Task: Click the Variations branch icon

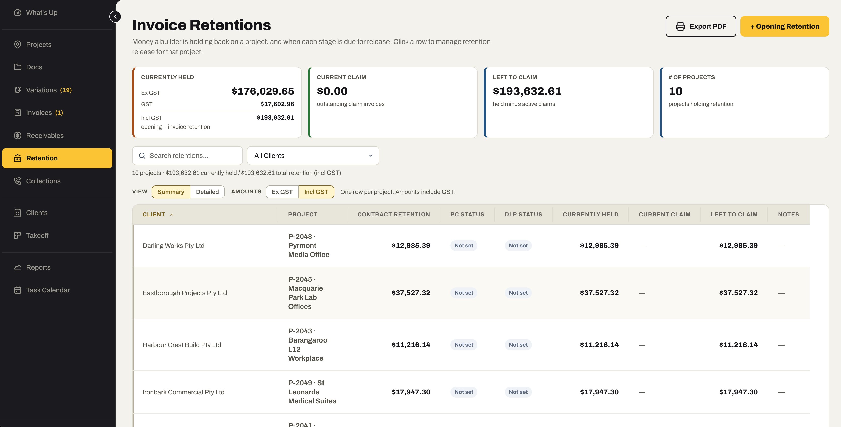Action: tap(18, 90)
